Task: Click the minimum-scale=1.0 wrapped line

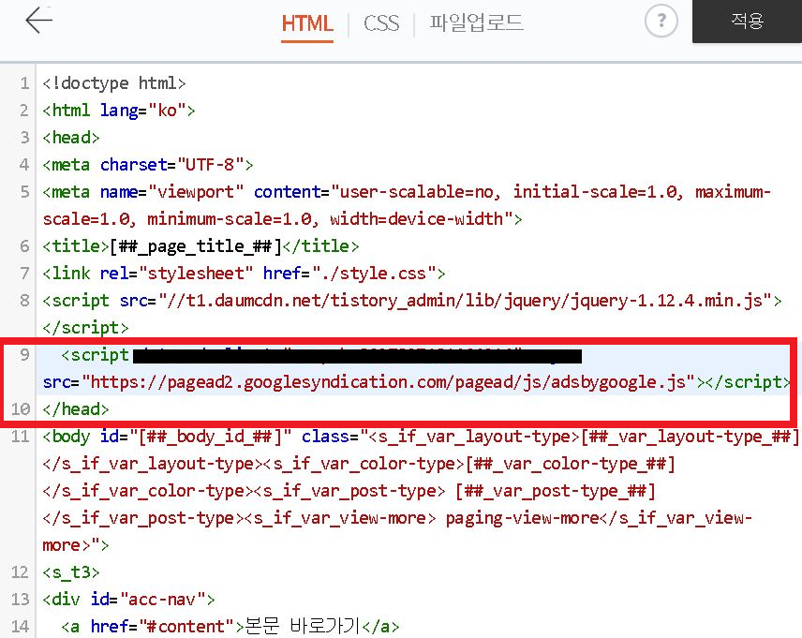Action: (x=282, y=219)
